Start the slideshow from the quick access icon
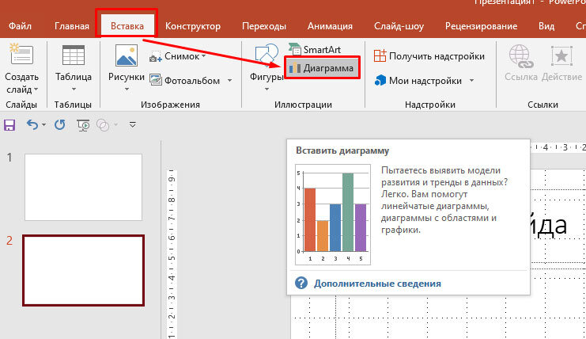The image size is (586, 339). (x=83, y=125)
